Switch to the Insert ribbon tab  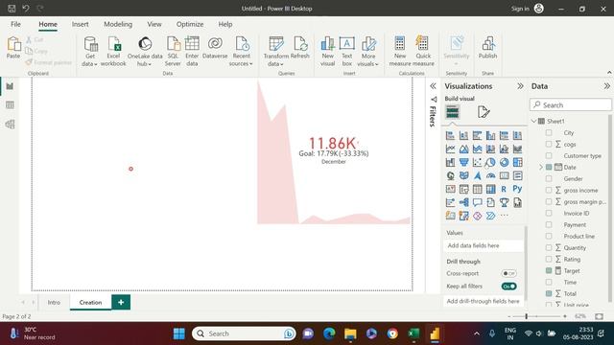(80, 24)
